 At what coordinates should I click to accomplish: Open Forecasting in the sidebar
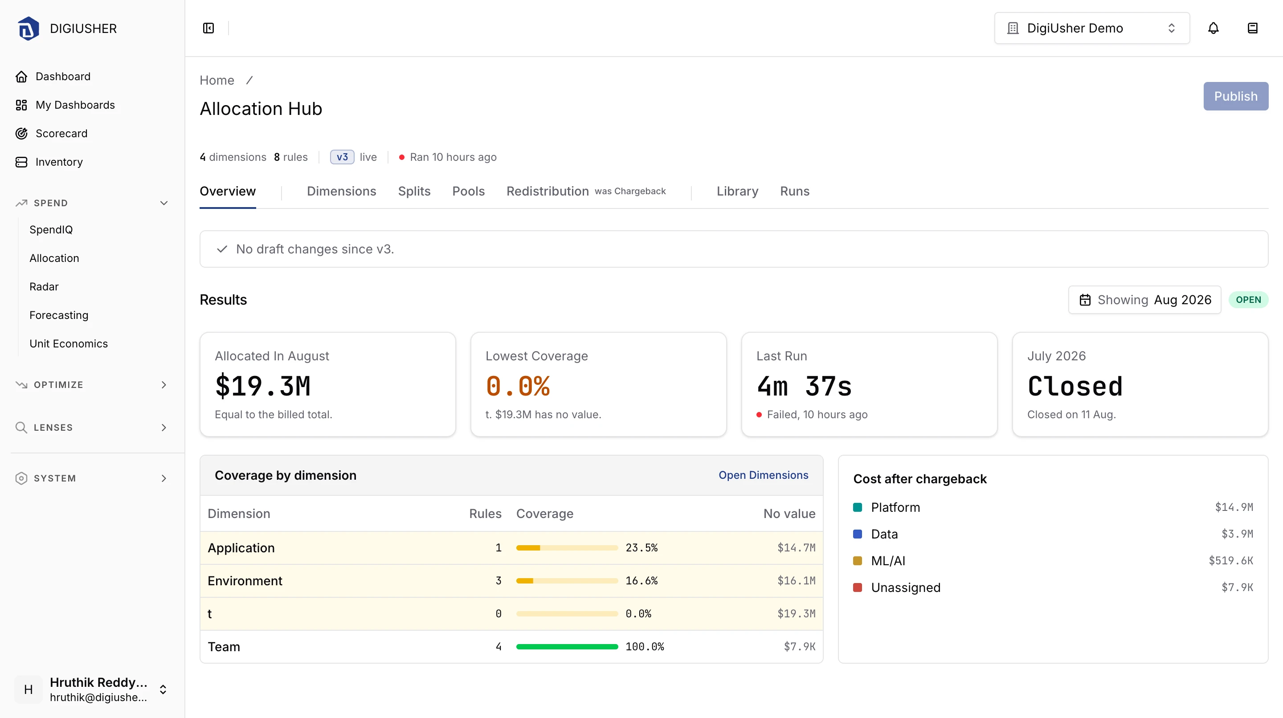(x=59, y=315)
